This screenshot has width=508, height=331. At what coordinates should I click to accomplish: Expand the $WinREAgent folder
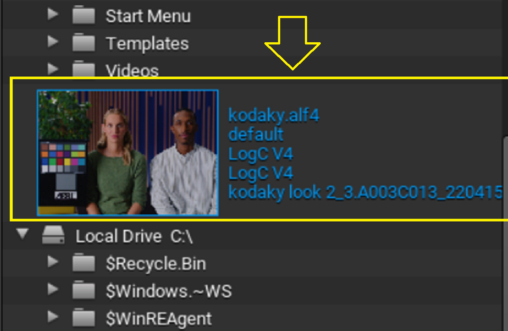tap(53, 317)
